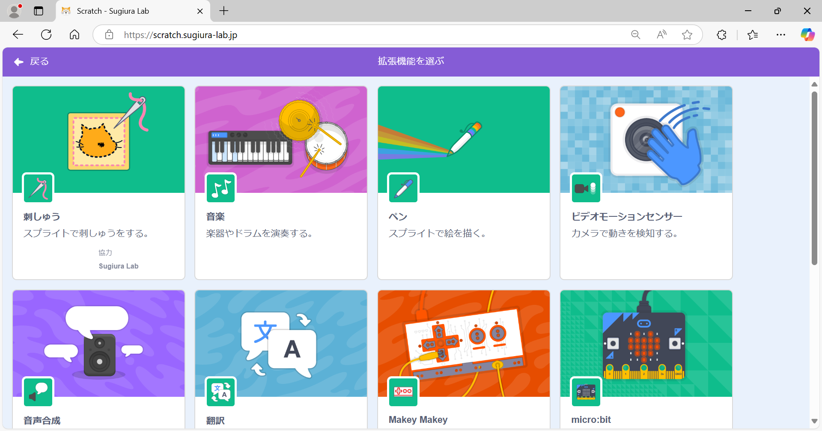The image size is (822, 431).
Task: Start Read aloud
Action: coord(661,35)
